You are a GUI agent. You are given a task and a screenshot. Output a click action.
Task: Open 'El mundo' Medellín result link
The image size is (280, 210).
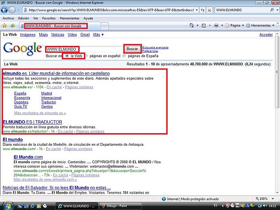pyautogui.click(x=13, y=140)
